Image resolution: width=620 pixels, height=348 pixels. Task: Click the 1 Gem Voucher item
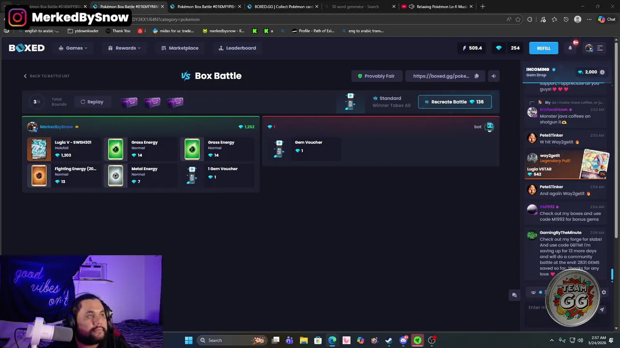point(217,175)
